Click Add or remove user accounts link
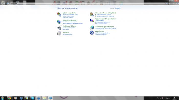Image resolution: width=179 pixels, height=100 pixels. coord(104,14)
